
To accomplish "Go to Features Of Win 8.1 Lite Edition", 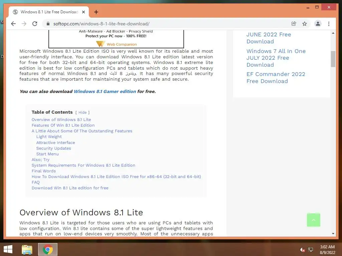I will tap(63, 125).
